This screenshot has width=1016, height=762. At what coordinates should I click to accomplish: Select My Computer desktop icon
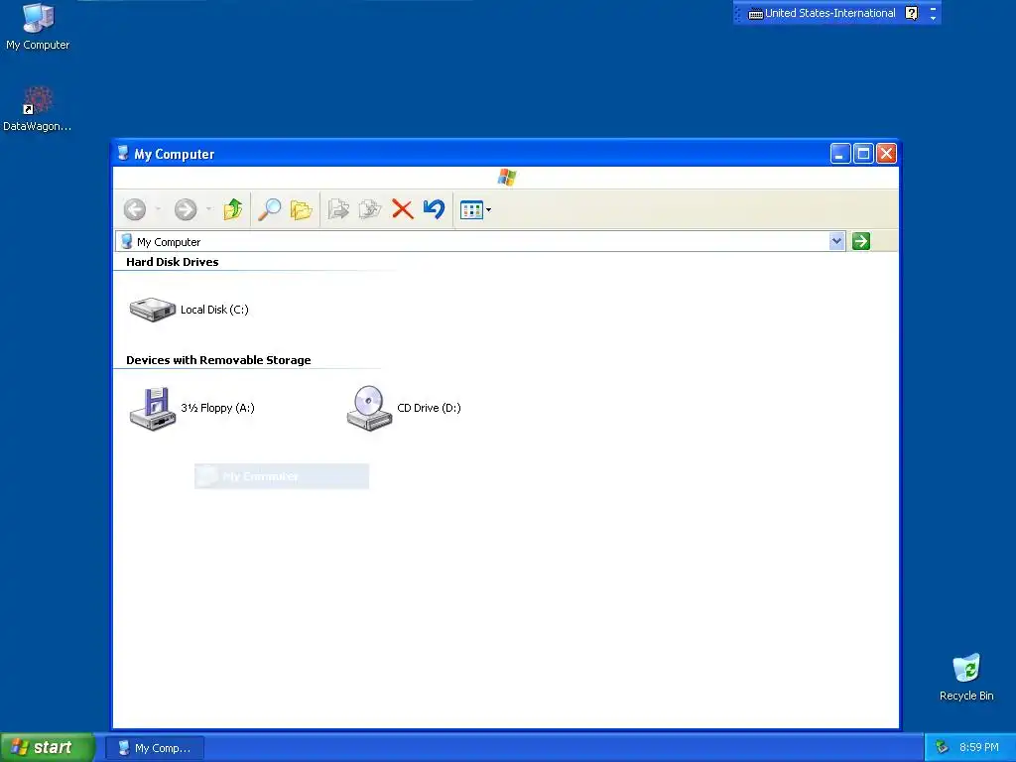coord(38,27)
